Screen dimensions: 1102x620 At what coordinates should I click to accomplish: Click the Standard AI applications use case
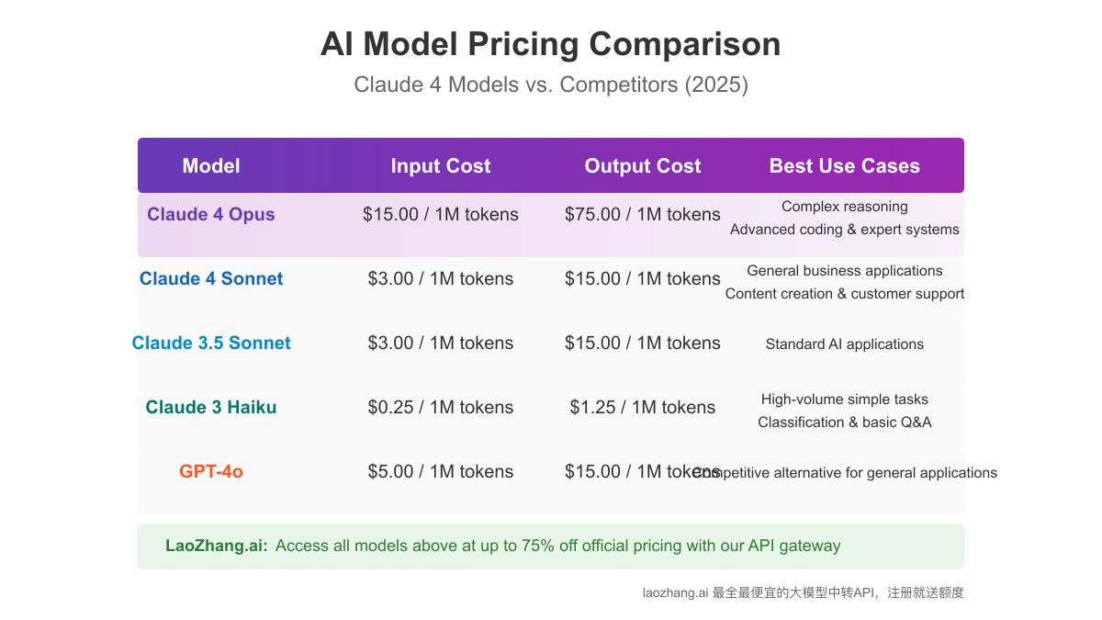[x=845, y=344]
